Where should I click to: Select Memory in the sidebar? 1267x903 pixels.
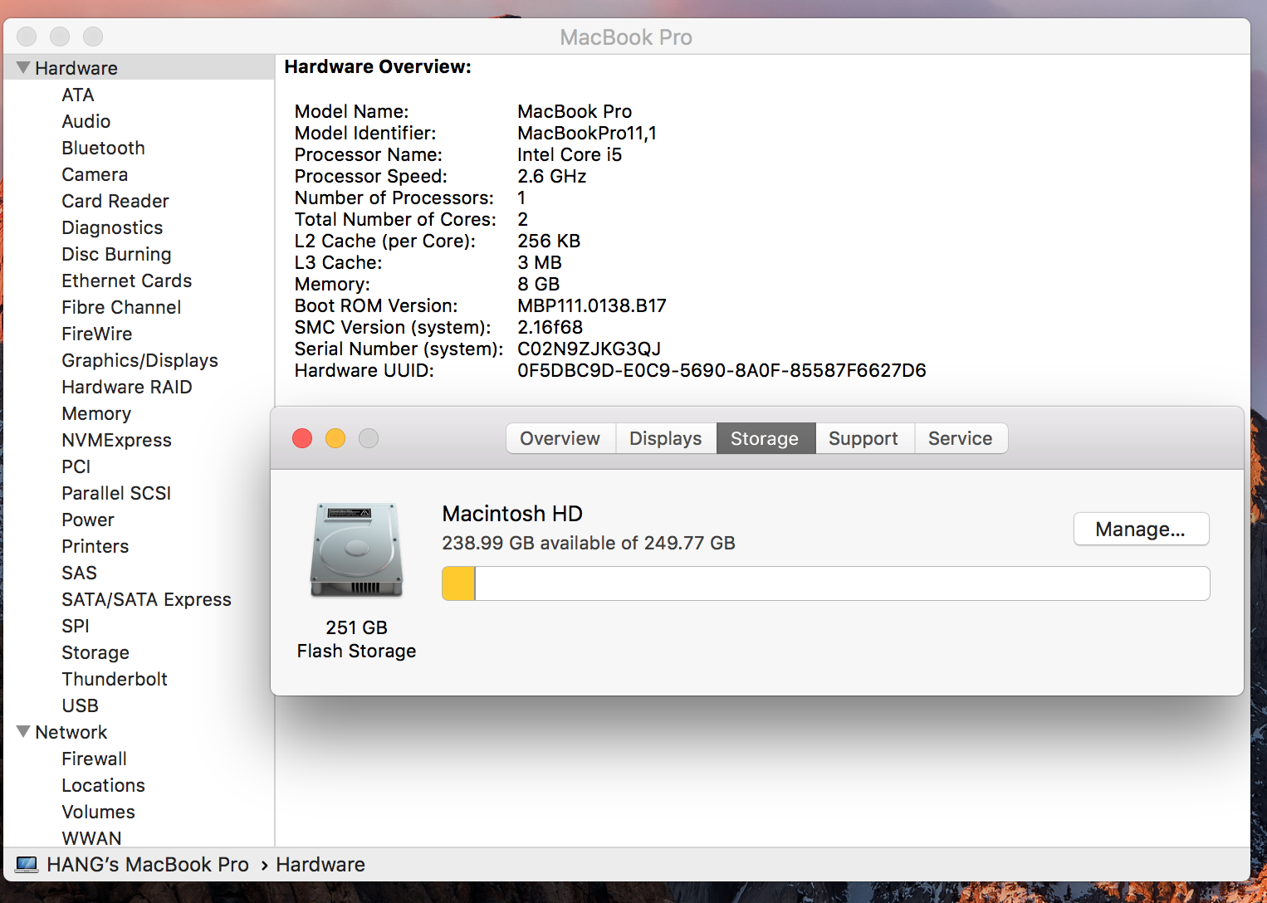tap(96, 413)
